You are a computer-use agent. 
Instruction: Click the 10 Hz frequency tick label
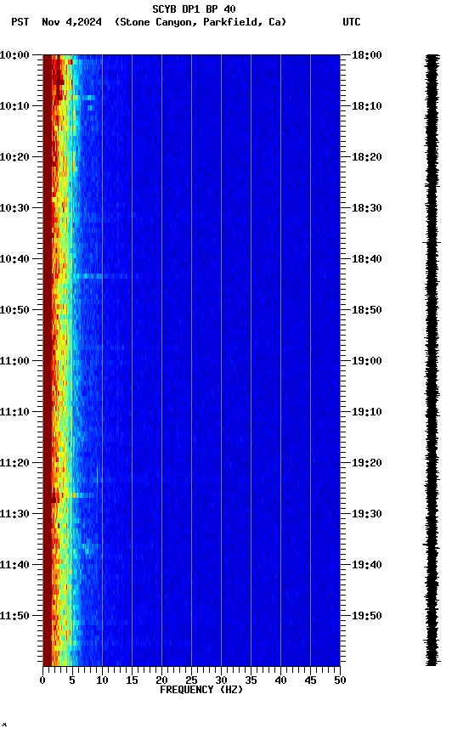102,680
